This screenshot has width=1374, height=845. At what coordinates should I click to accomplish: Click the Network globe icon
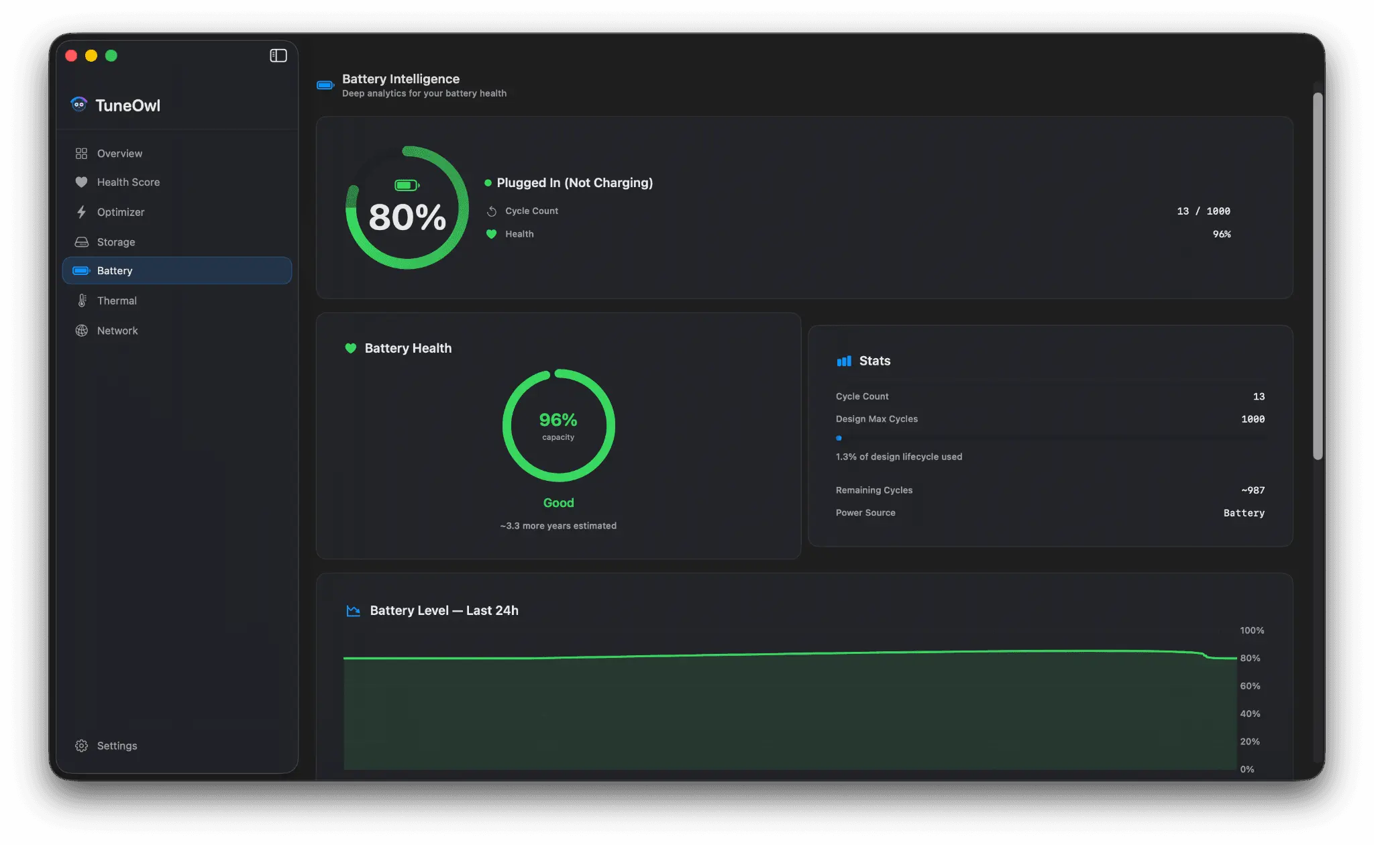[x=81, y=331]
